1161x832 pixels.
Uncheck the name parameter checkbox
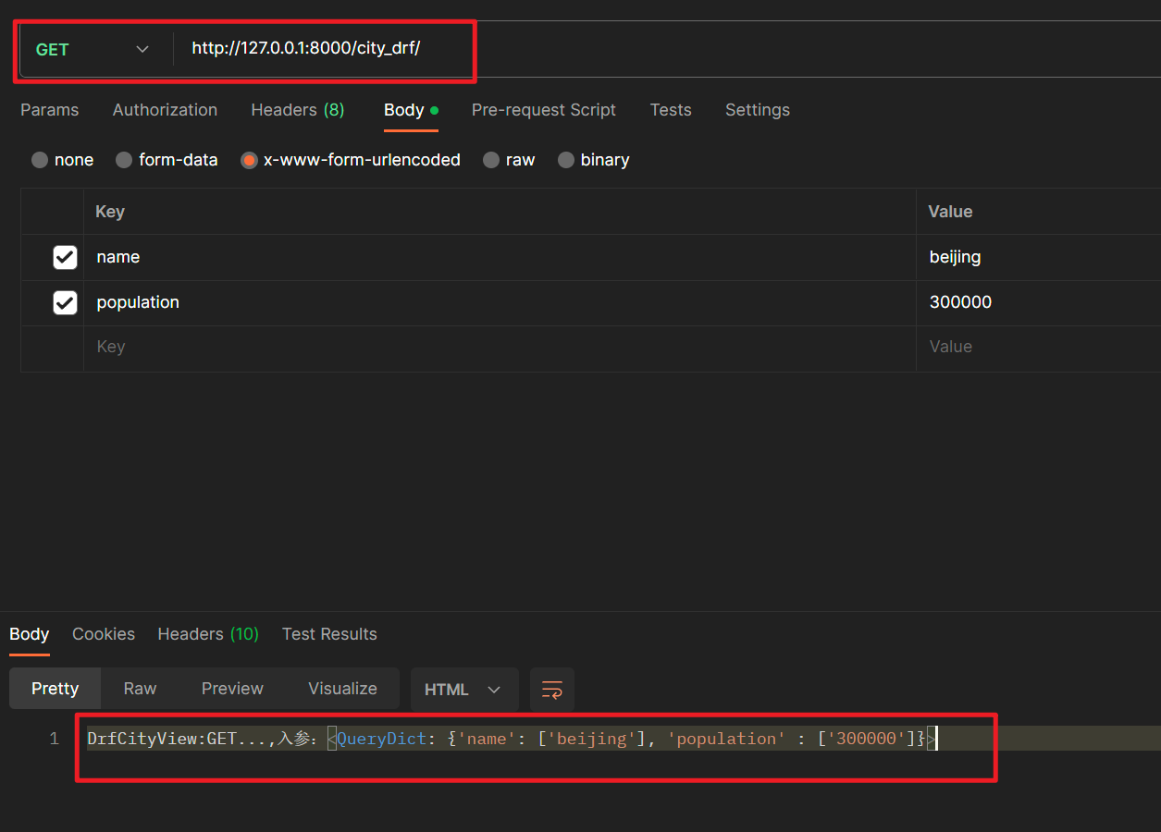click(65, 257)
